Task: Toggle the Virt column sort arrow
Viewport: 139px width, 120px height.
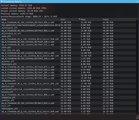Action: [80, 19]
